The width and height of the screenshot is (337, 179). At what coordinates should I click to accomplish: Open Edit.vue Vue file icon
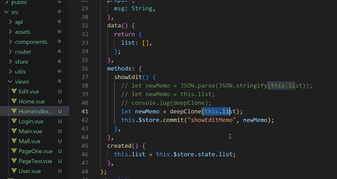[x=14, y=91]
